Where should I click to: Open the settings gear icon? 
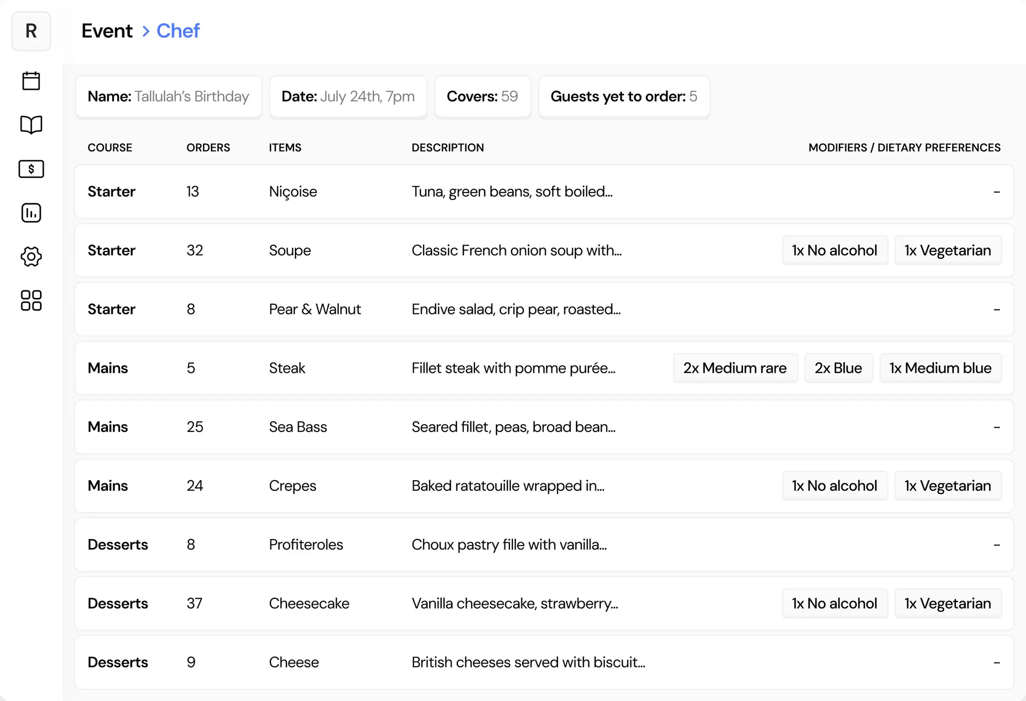31,257
